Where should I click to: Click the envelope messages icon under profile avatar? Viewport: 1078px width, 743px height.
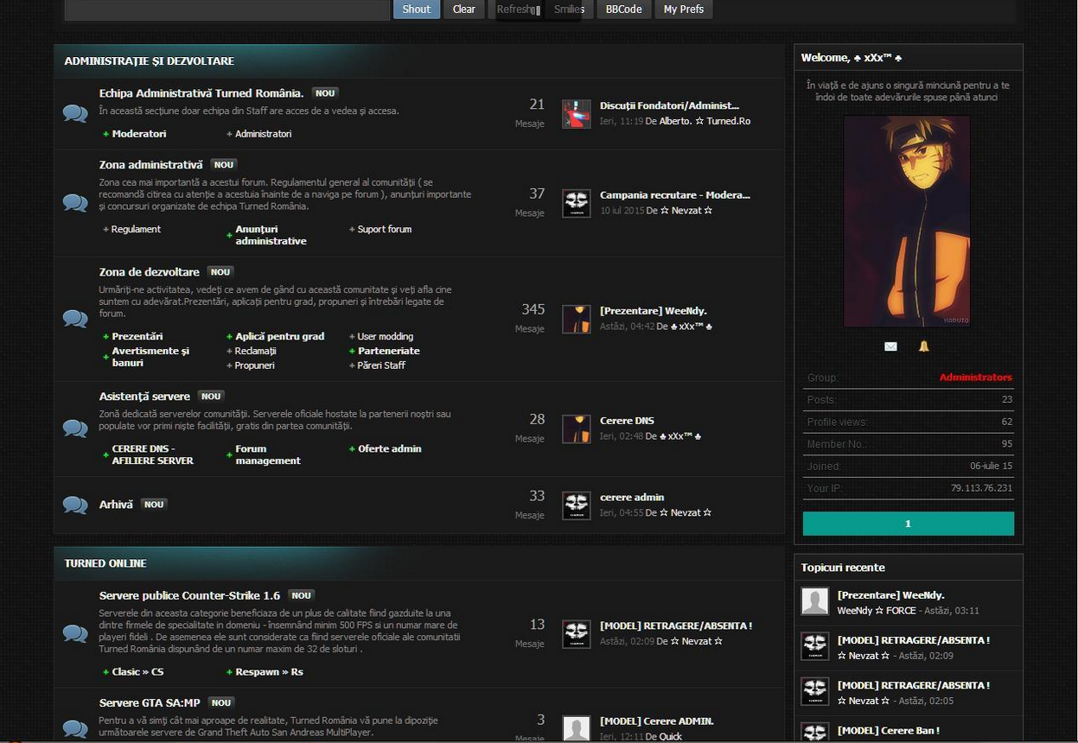click(890, 346)
